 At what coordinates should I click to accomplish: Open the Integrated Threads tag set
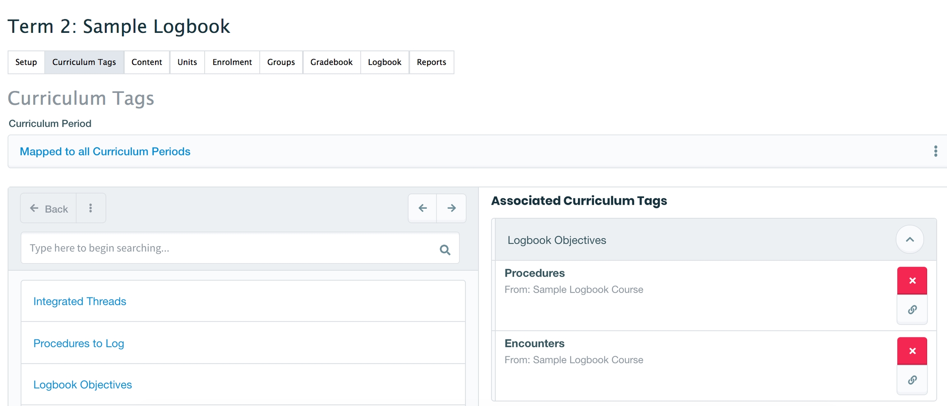click(80, 301)
